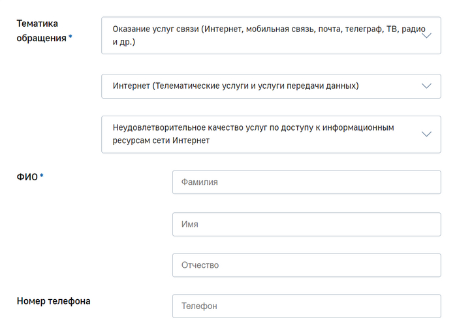This screenshot has width=457, height=324.
Task: Click the text 'ресурсам сети Интернет' in third dropdown
Action: pyautogui.click(x=161, y=141)
